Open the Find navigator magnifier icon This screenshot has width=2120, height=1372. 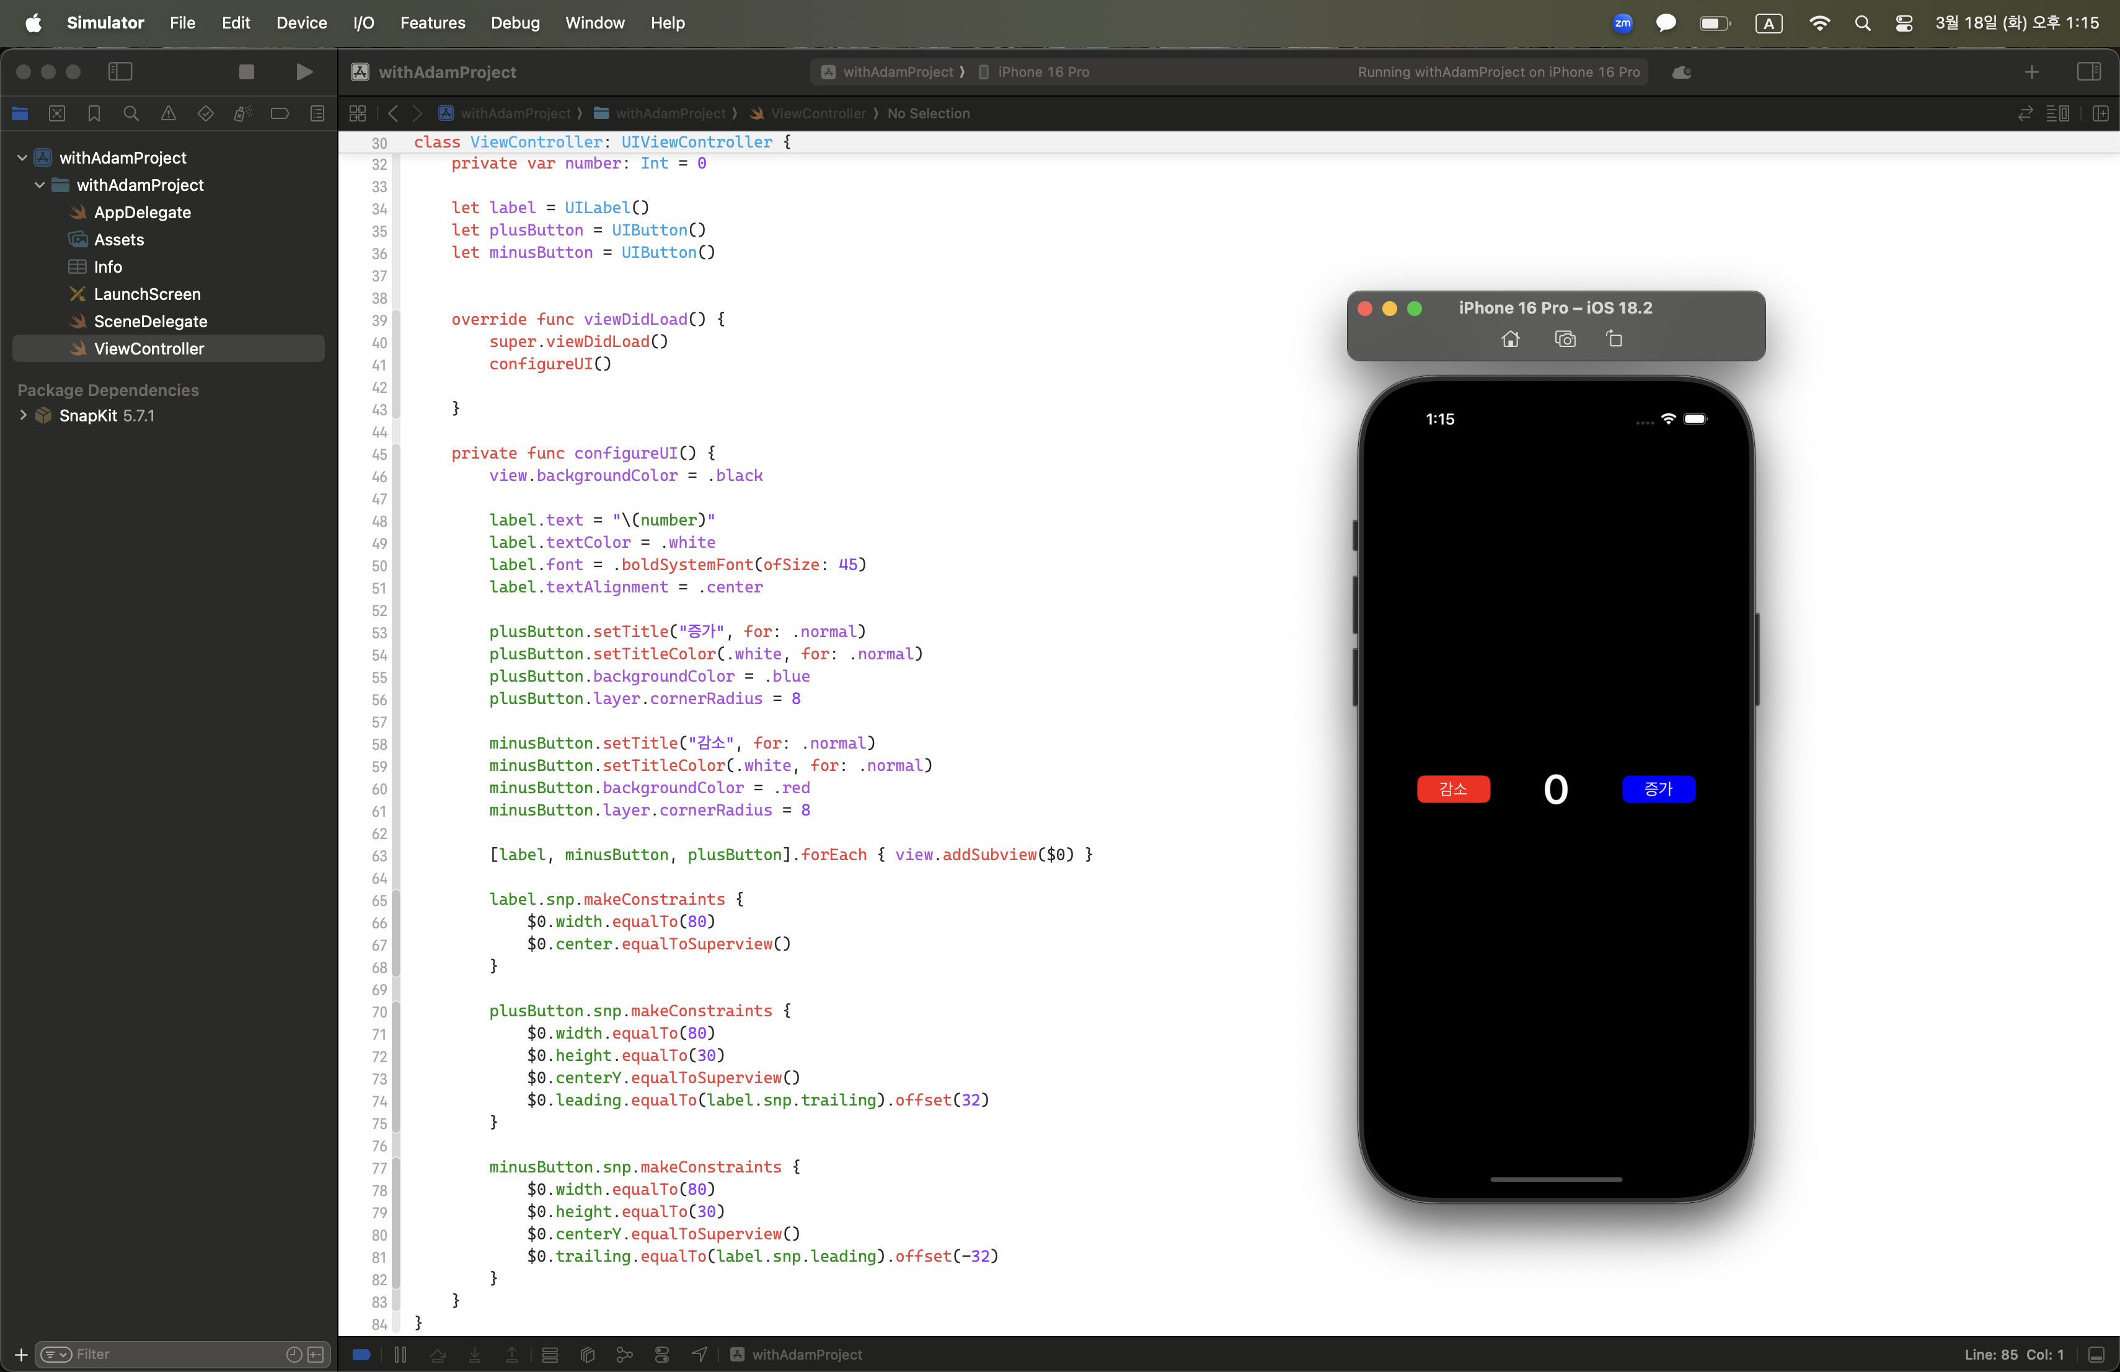coord(131,113)
